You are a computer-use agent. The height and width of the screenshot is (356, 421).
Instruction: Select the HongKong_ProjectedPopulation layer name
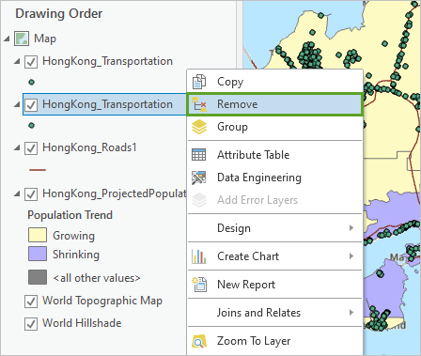pyautogui.click(x=115, y=193)
